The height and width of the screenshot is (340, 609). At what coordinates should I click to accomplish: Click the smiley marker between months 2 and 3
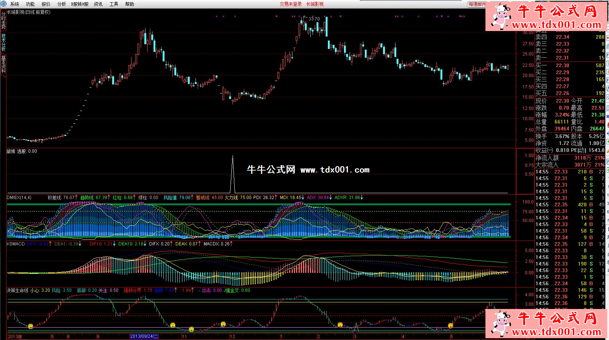pos(340,324)
